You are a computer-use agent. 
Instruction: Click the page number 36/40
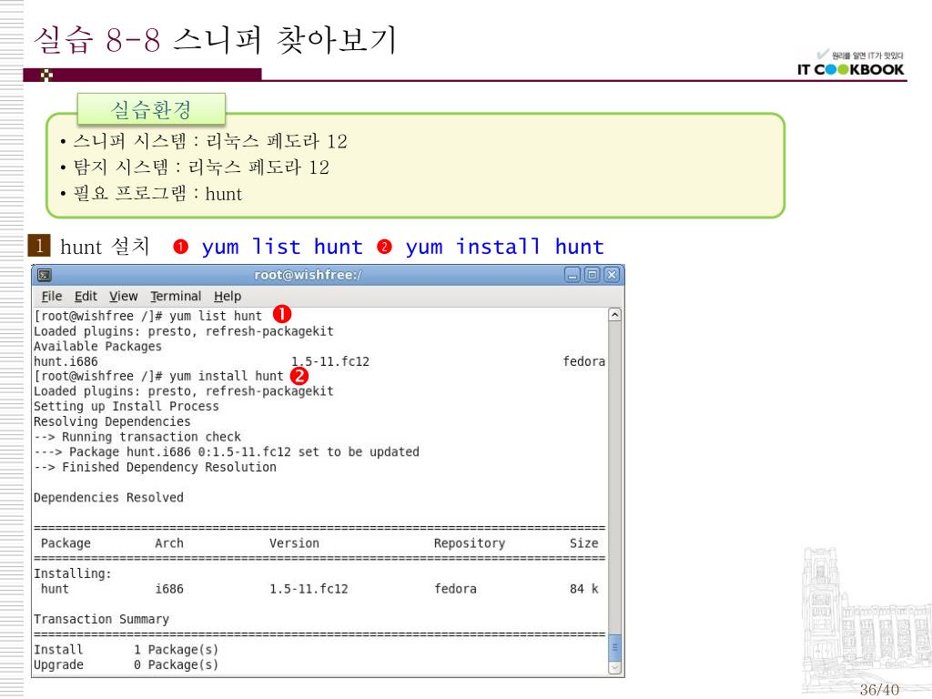[879, 690]
